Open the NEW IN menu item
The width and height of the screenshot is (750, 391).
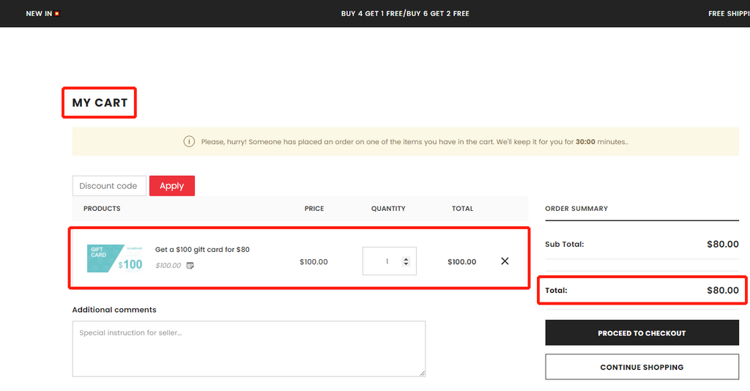pos(39,14)
